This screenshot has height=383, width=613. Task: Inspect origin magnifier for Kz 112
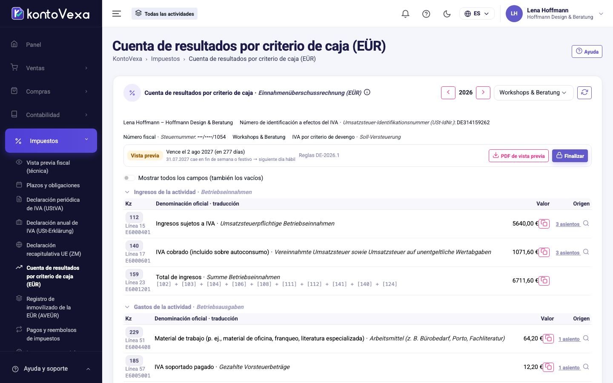coord(586,223)
